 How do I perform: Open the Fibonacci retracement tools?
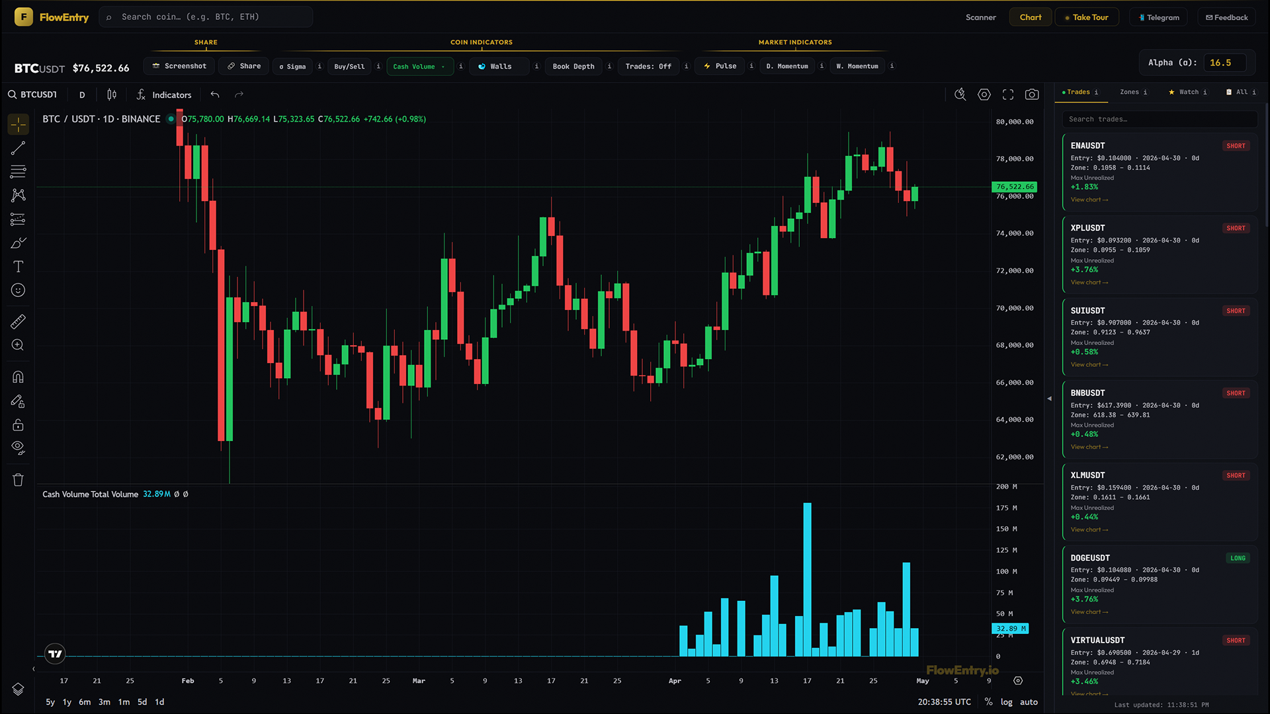click(18, 172)
